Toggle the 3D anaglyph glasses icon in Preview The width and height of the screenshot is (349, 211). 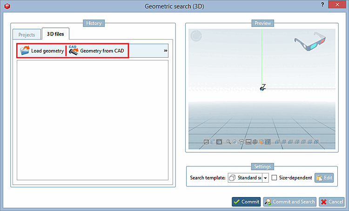310,41
